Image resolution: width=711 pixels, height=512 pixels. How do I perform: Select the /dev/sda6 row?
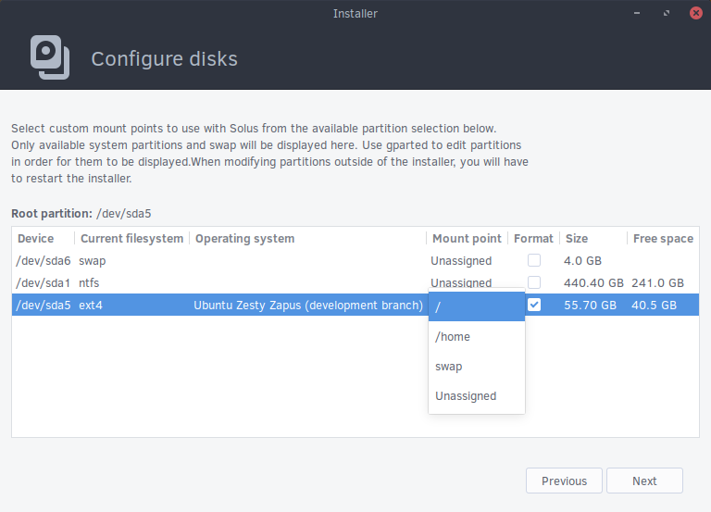(355, 260)
